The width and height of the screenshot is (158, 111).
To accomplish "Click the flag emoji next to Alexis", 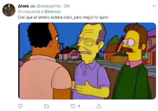I will pyautogui.click(x=33, y=6).
